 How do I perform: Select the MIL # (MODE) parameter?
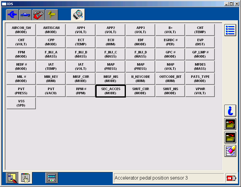[x=21, y=79]
